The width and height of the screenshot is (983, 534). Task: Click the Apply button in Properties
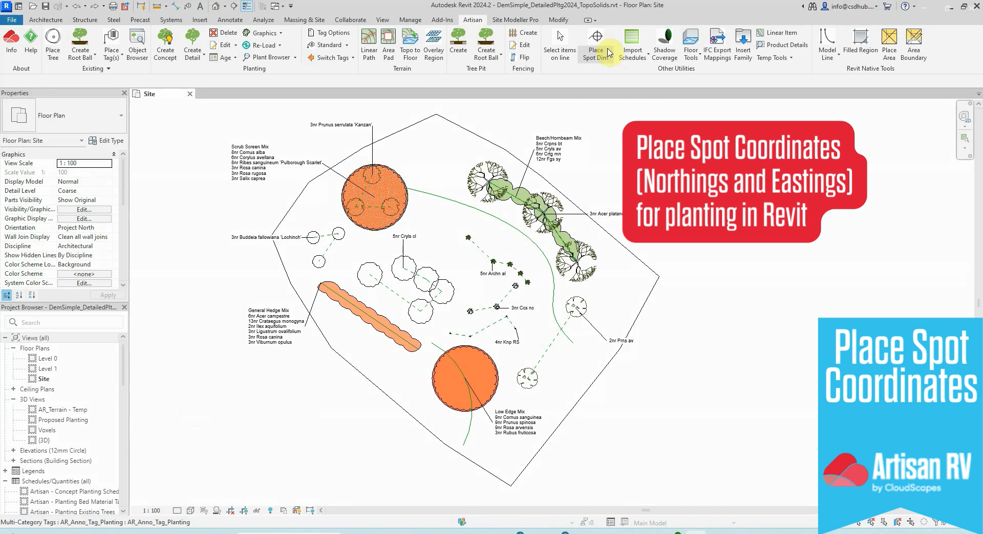click(107, 295)
